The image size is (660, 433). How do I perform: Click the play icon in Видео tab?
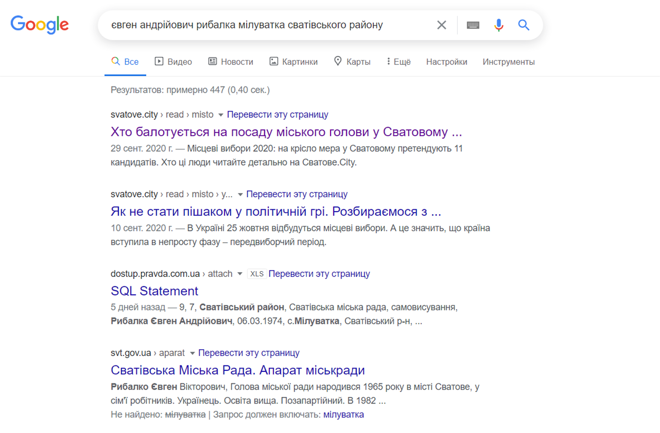[159, 61]
